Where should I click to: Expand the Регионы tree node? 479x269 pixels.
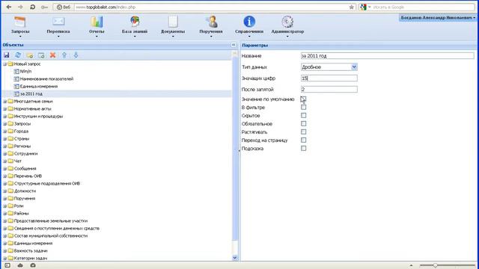(x=4, y=146)
